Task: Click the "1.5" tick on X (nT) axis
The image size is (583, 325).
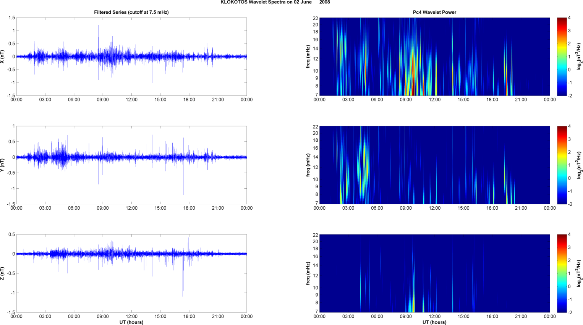Action: tap(11, 18)
